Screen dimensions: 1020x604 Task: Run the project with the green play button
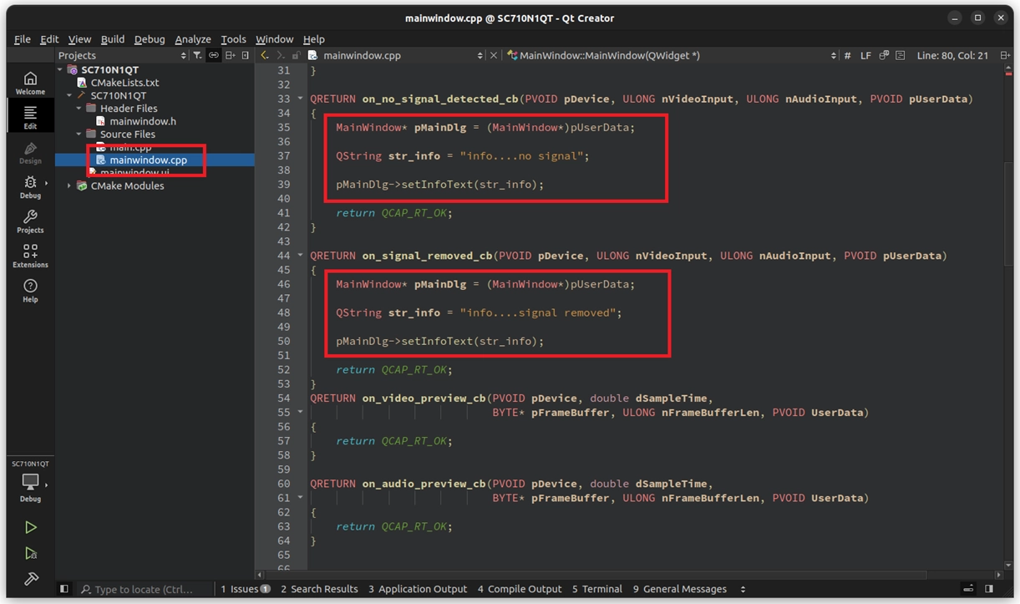[30, 527]
